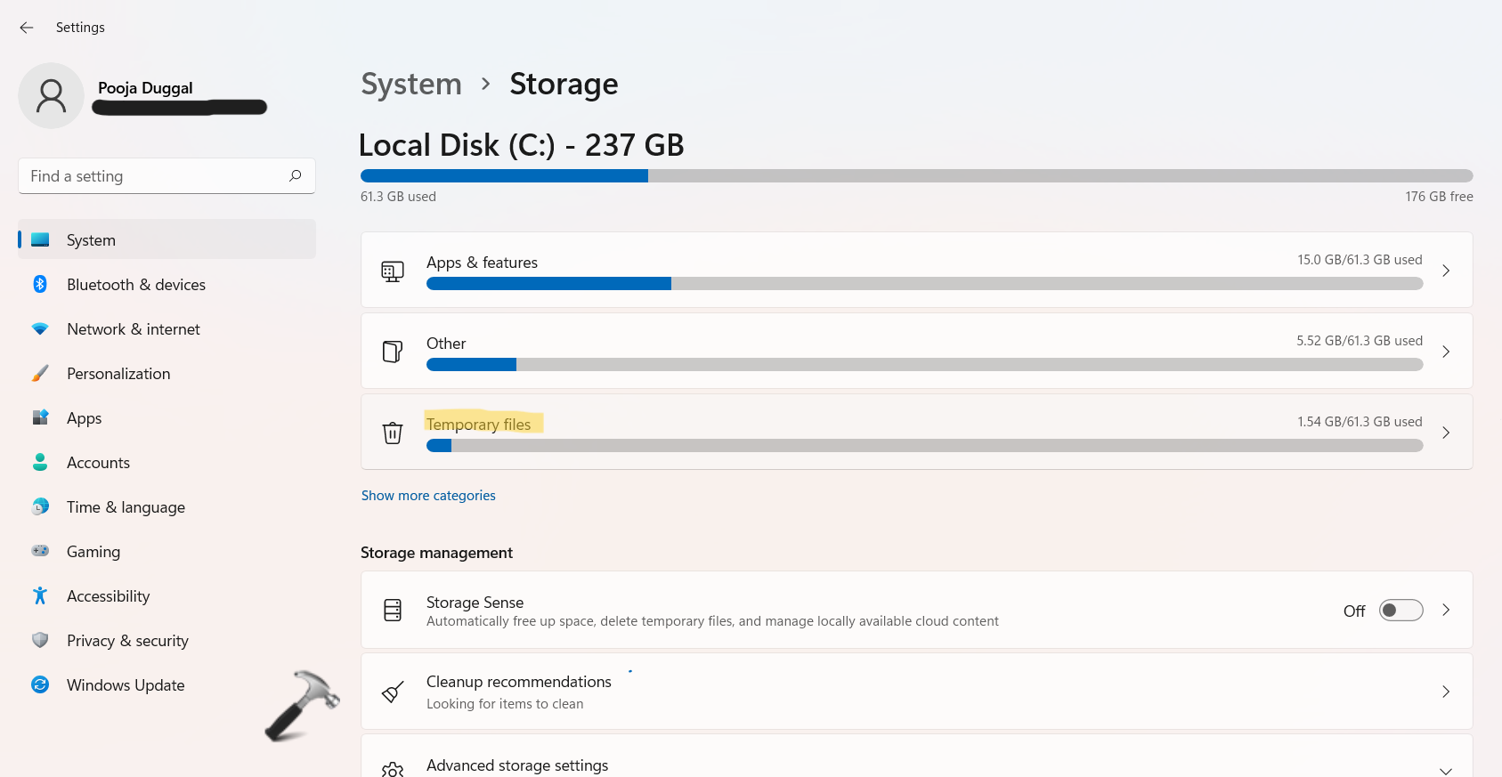The height and width of the screenshot is (777, 1502).
Task: Select Time & language in sidebar
Action: point(126,507)
